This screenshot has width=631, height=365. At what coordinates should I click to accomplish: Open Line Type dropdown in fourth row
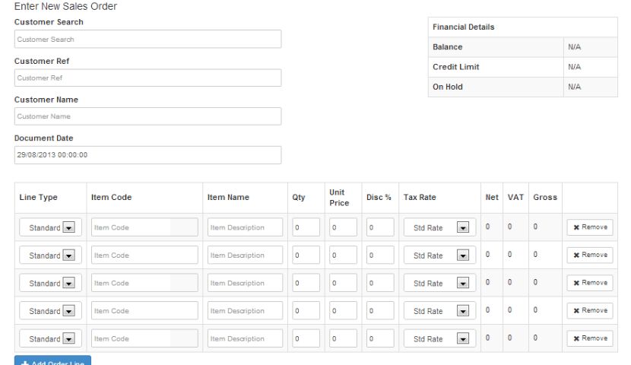pyautogui.click(x=50, y=311)
